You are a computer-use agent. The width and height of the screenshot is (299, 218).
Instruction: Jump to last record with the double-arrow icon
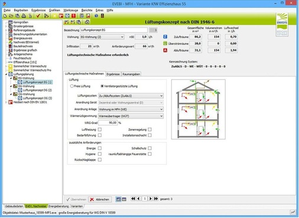(156, 198)
